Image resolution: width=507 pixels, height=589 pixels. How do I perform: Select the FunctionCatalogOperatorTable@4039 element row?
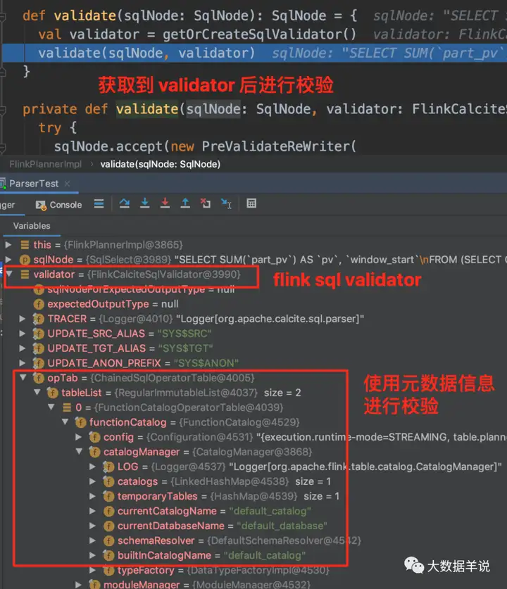click(x=254, y=407)
